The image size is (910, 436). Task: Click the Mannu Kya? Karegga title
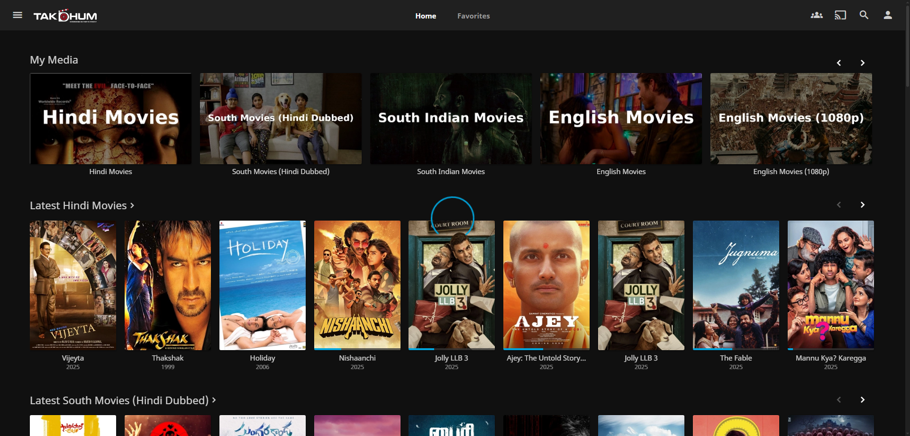point(830,358)
